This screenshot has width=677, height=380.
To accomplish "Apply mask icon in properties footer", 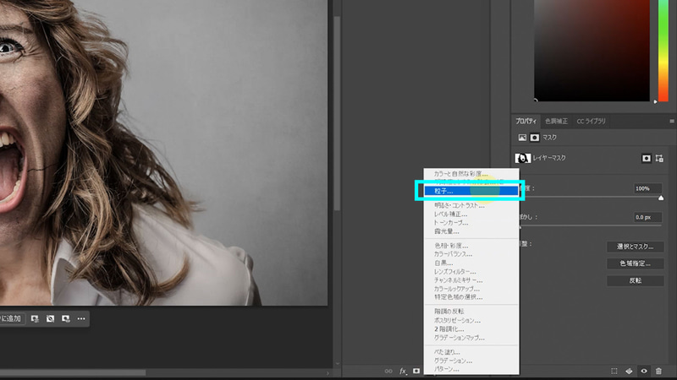I will click(629, 371).
